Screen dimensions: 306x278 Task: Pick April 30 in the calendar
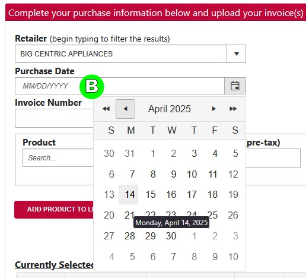(x=171, y=236)
